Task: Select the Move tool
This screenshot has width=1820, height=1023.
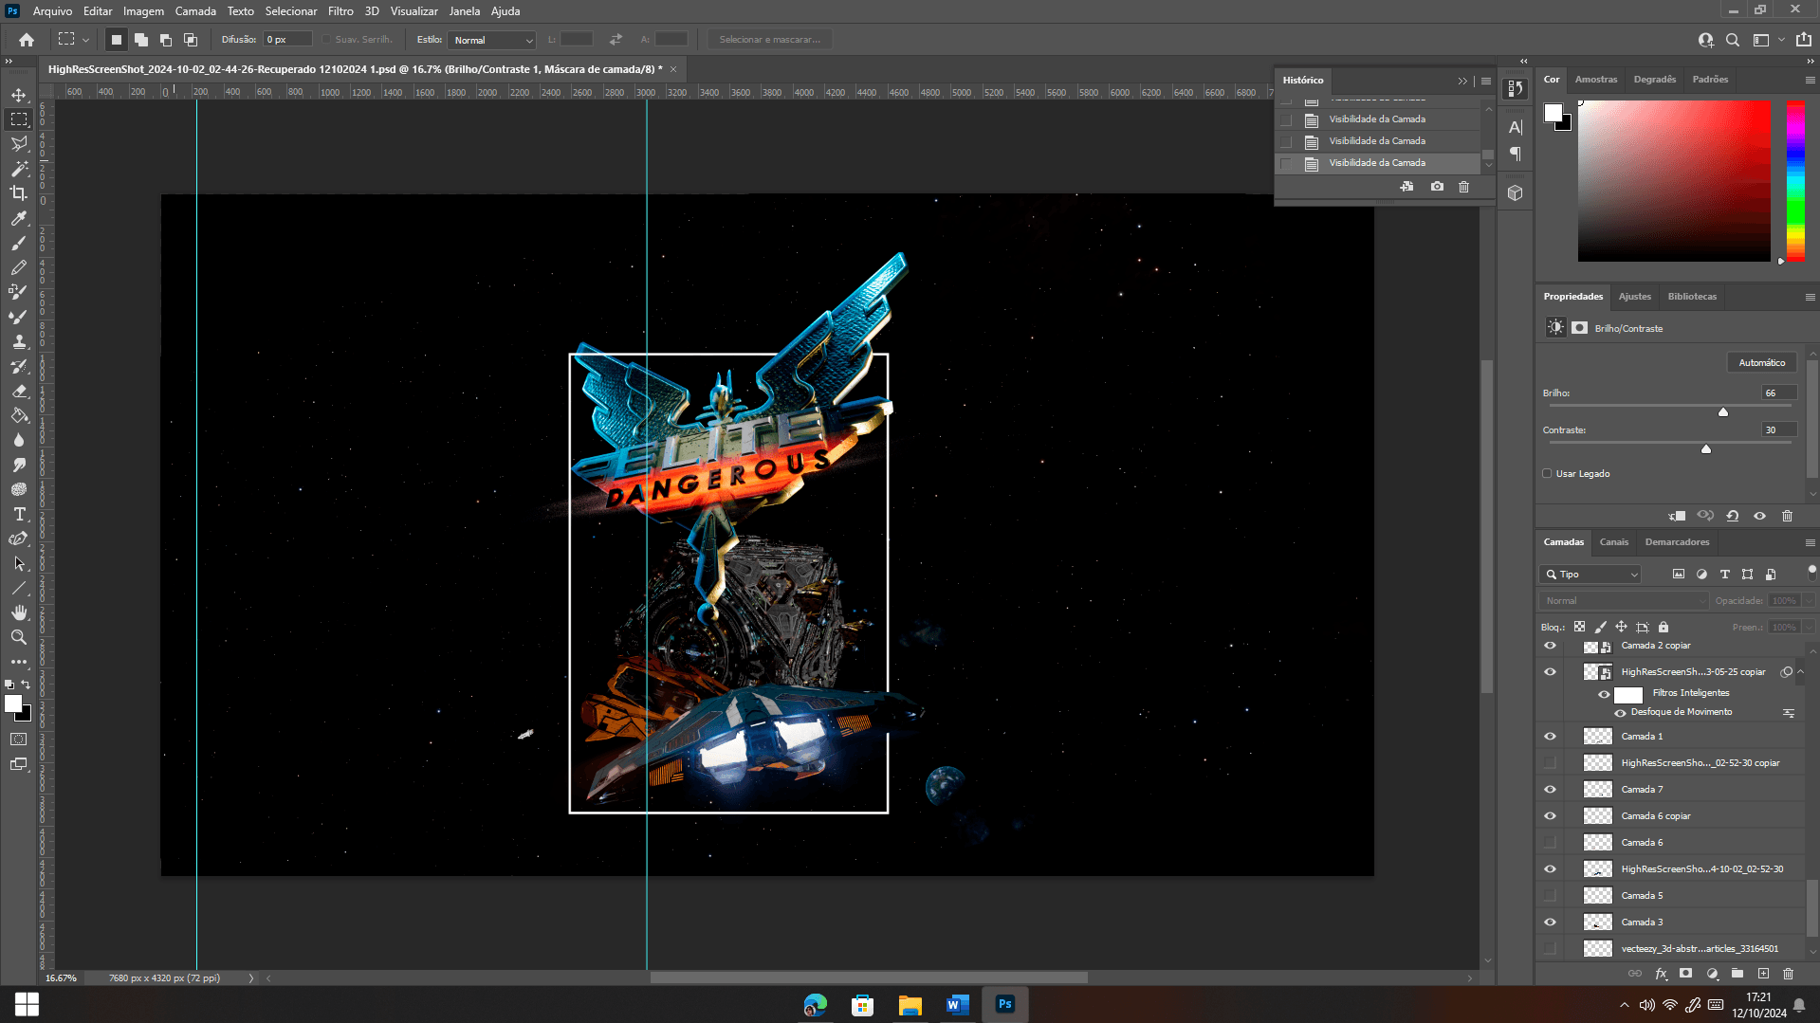Action: coord(19,95)
